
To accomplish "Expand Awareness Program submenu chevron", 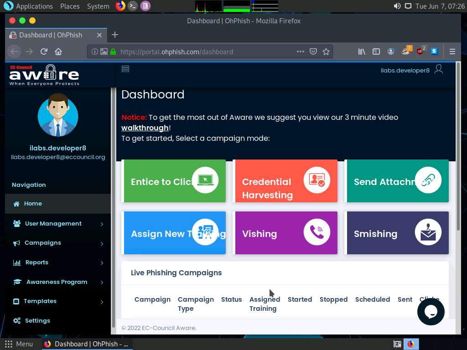I will (102, 282).
